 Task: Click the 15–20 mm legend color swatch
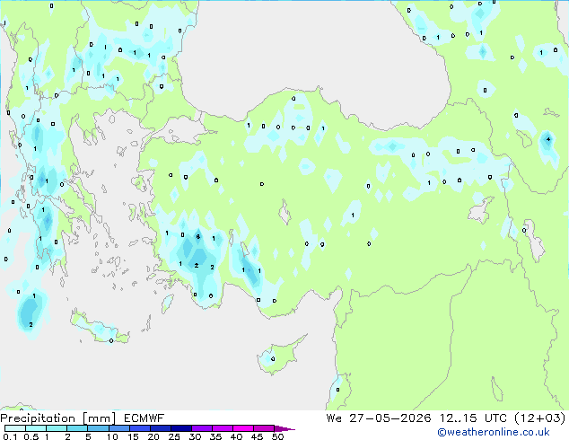139,428
